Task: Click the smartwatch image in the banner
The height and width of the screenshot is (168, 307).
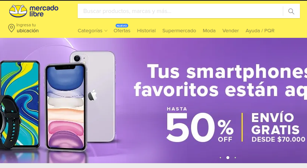Action: click(9, 122)
